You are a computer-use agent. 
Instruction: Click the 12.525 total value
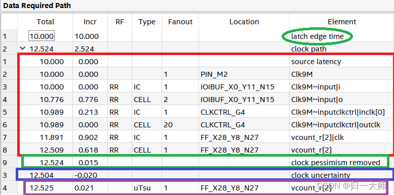tap(42, 188)
